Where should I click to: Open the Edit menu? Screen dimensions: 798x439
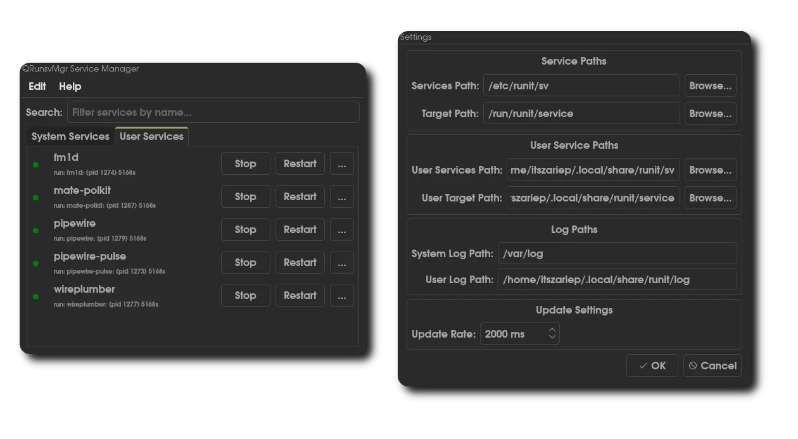(x=37, y=87)
